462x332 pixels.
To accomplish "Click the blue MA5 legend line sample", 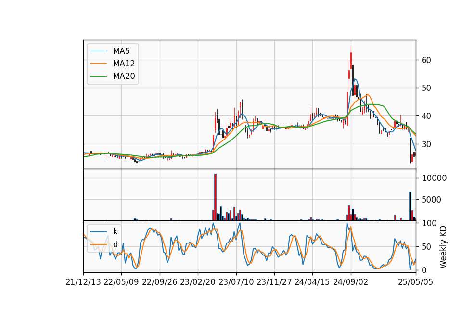I will [x=98, y=51].
